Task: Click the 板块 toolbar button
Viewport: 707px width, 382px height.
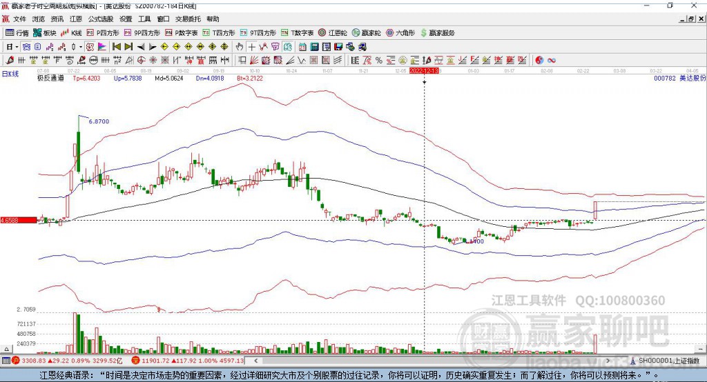Action: (44, 33)
